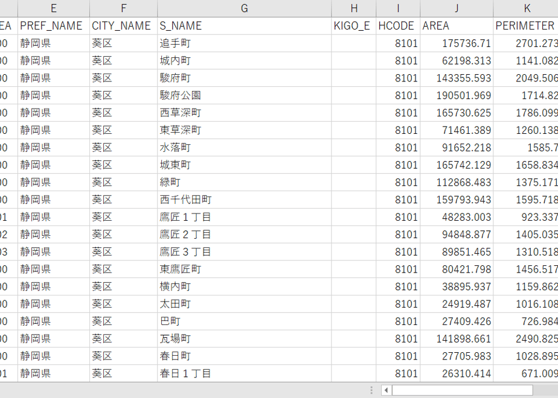
Task: Select AREA value 165742.129
Action: click(x=457, y=165)
